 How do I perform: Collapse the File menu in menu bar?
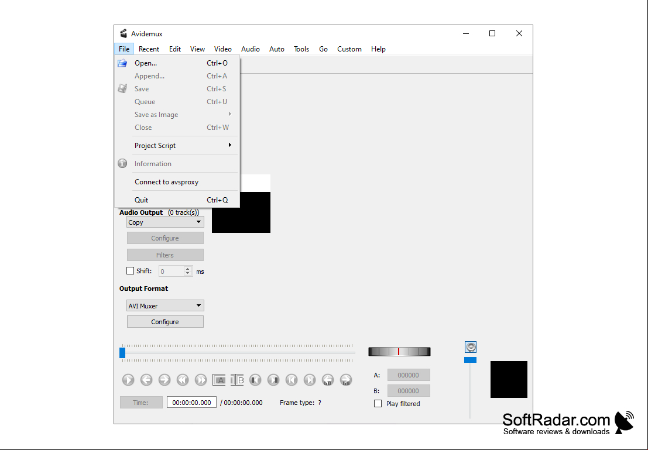click(x=124, y=49)
